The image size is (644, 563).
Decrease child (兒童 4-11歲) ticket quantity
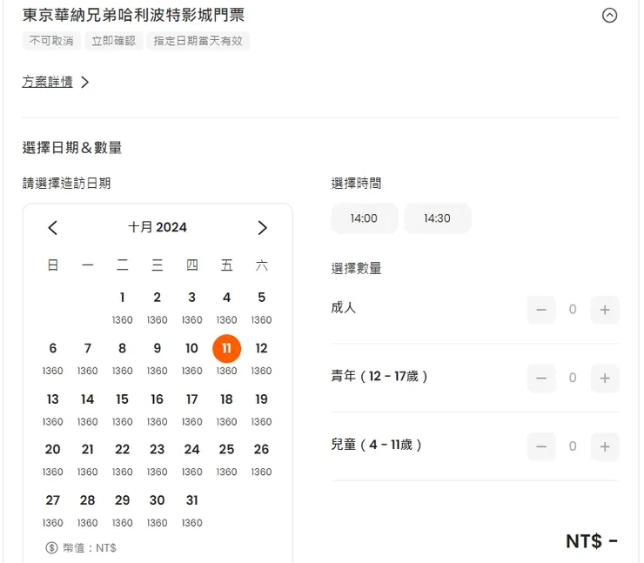(541, 446)
